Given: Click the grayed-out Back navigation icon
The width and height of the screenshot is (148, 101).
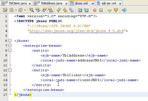Looking at the screenshot, I should (12, 10).
